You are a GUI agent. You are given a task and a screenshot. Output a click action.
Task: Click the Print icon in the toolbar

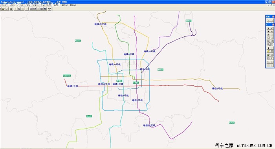[x=11, y=9]
